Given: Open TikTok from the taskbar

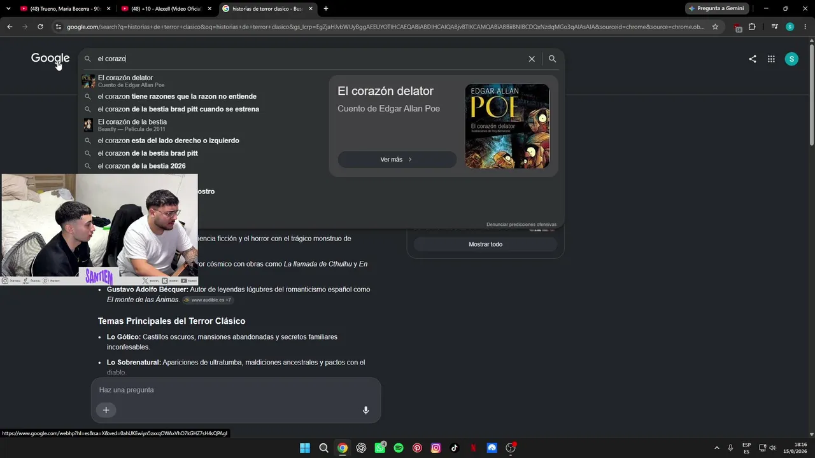Looking at the screenshot, I should (455, 448).
